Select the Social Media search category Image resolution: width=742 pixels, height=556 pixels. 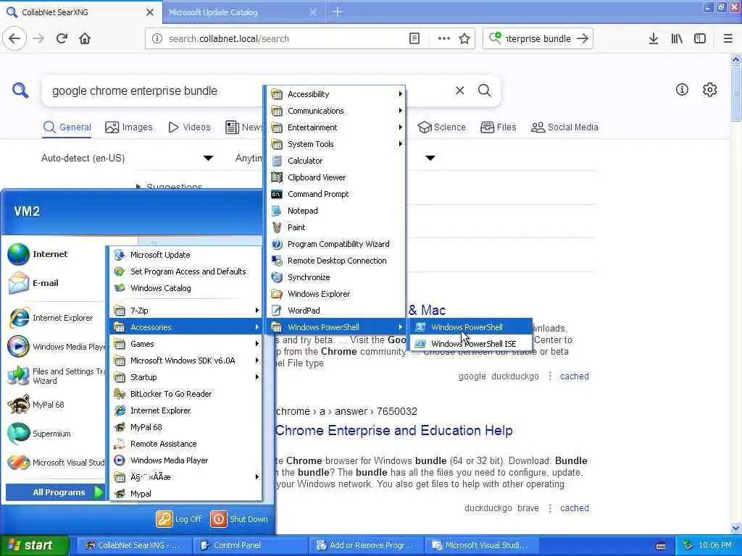coord(564,127)
